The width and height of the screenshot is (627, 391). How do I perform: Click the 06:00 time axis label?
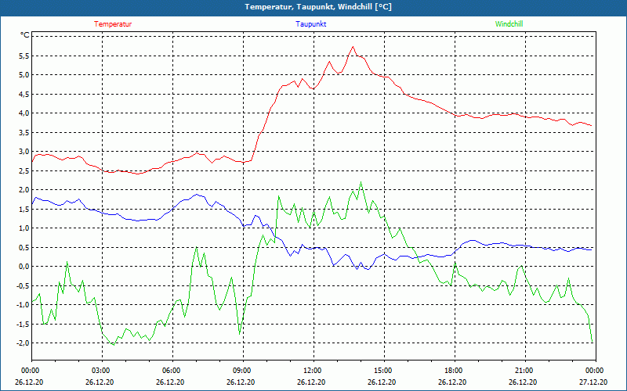pos(172,371)
